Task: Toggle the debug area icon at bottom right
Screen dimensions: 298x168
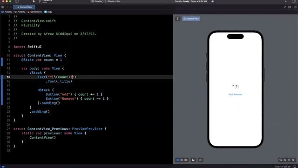Action: (295, 167)
